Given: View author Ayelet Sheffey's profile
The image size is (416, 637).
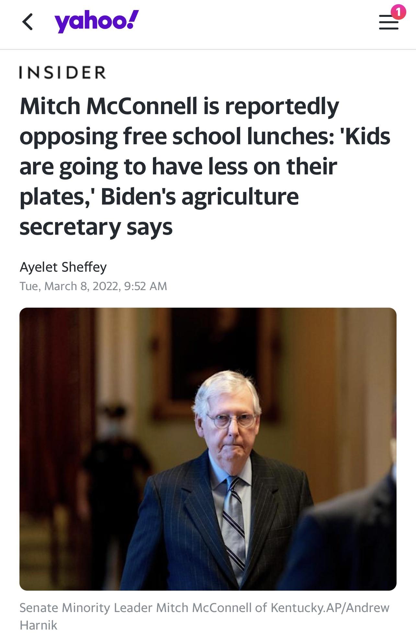Looking at the screenshot, I should (x=63, y=267).
